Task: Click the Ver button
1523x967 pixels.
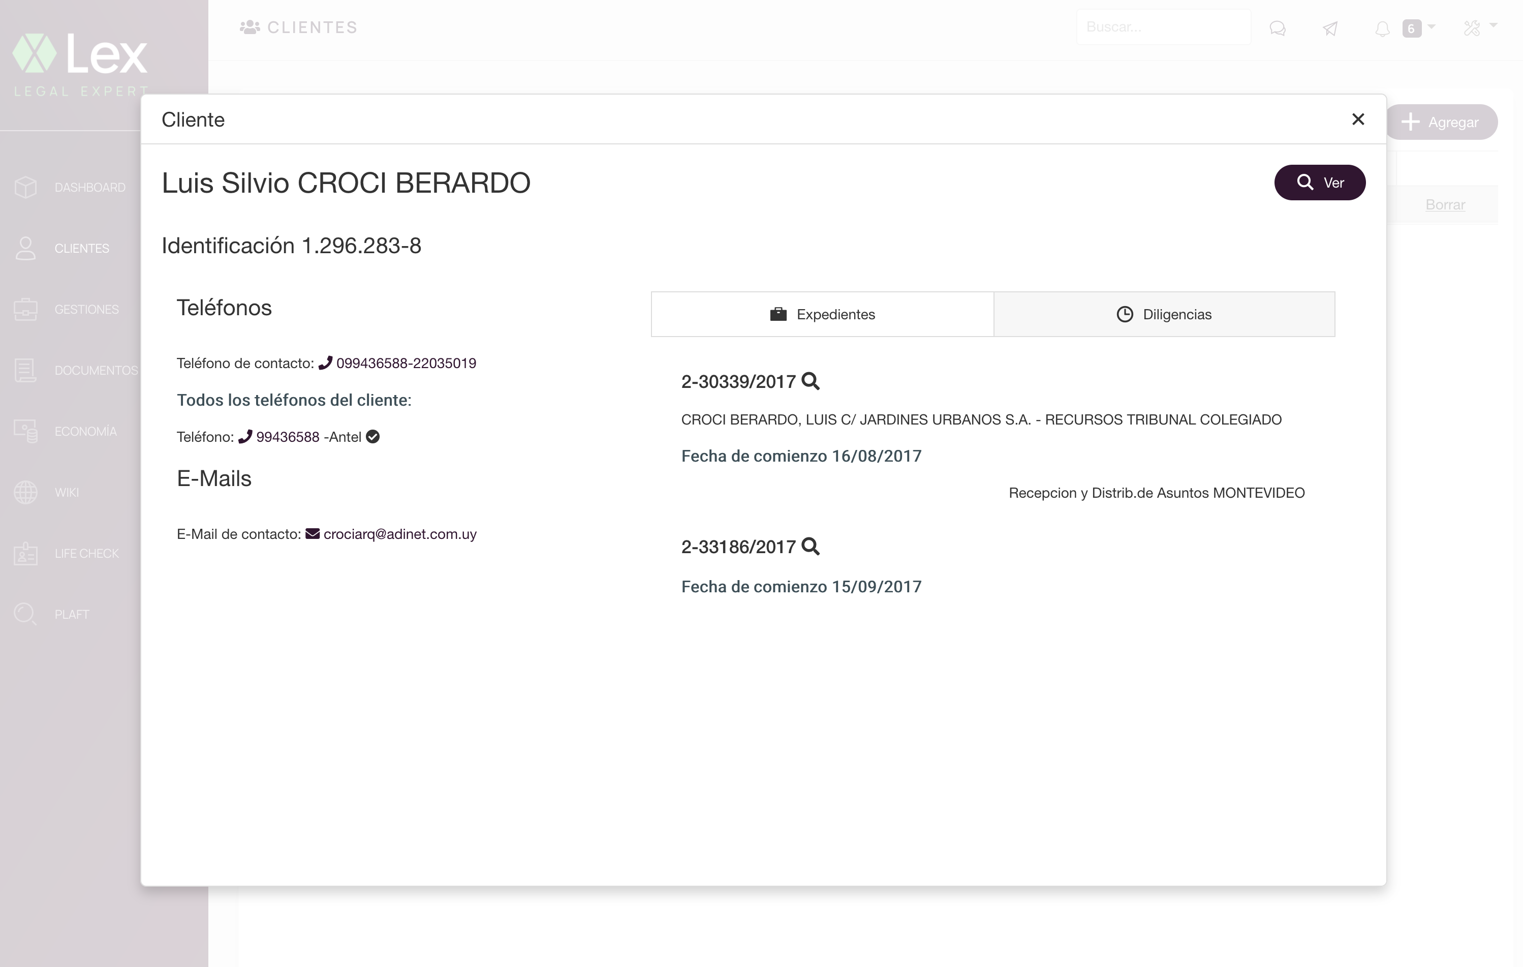Action: point(1319,182)
